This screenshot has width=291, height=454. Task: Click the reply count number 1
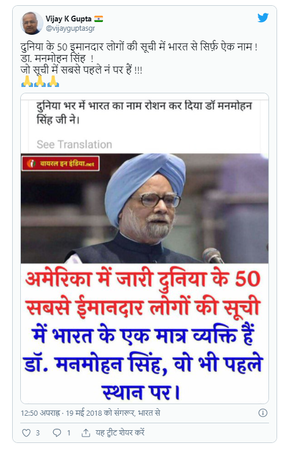tap(69, 433)
